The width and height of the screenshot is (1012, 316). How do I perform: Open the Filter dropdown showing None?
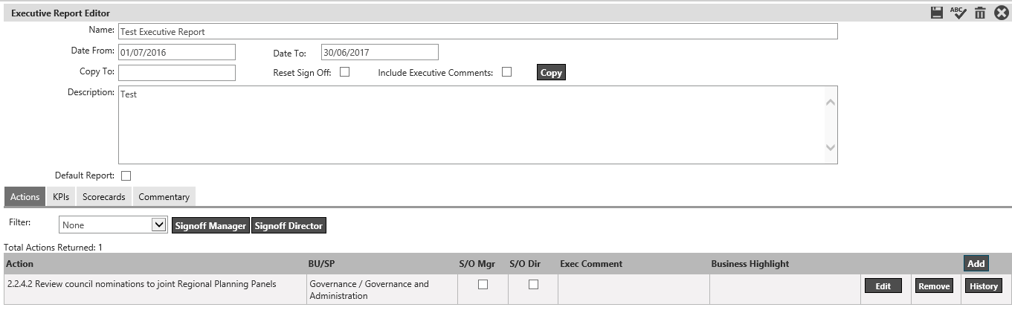(113, 225)
